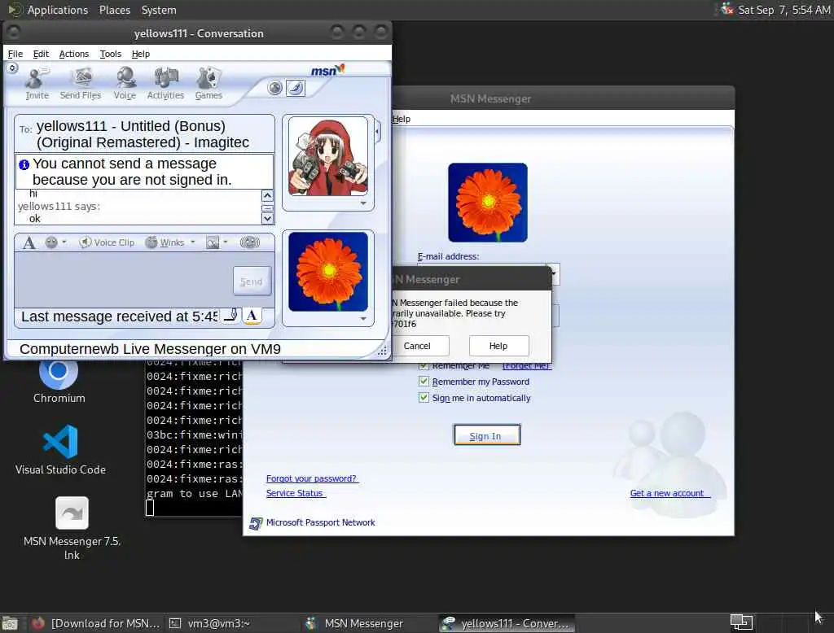Click the background image picker icon
Viewport: 834px width, 633px height.
[213, 243]
